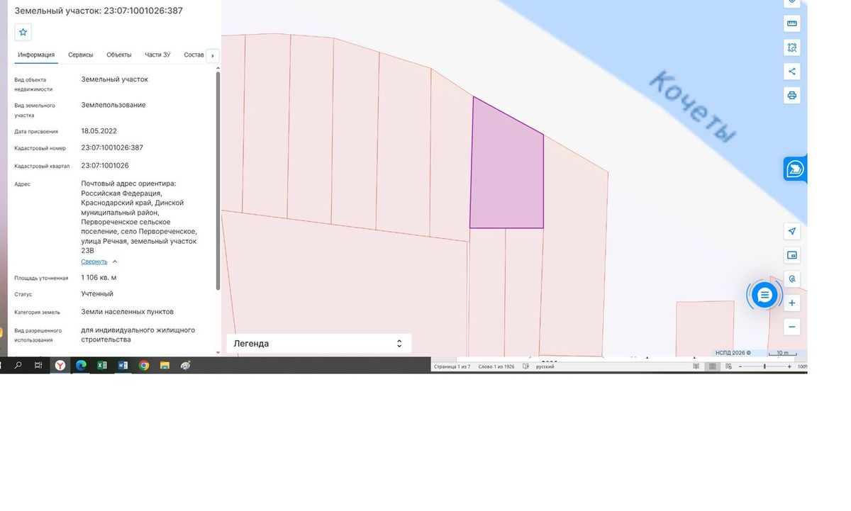The image size is (851, 511).
Task: Open the last app icon on taskbar
Action: pyautogui.click(x=186, y=365)
